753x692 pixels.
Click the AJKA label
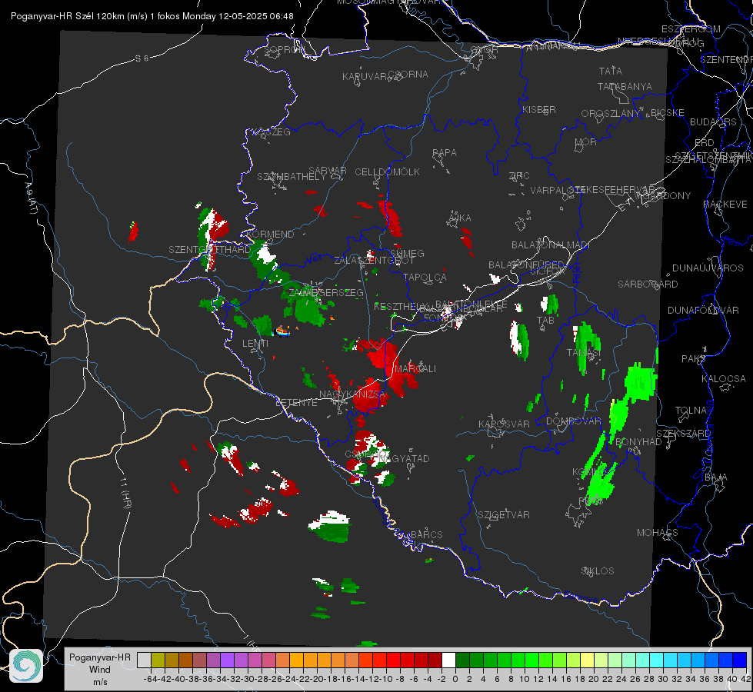460,218
